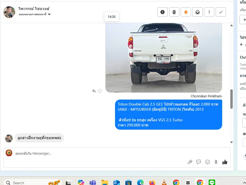
Task: Open the baht payment request icon
Action: tap(216, 162)
